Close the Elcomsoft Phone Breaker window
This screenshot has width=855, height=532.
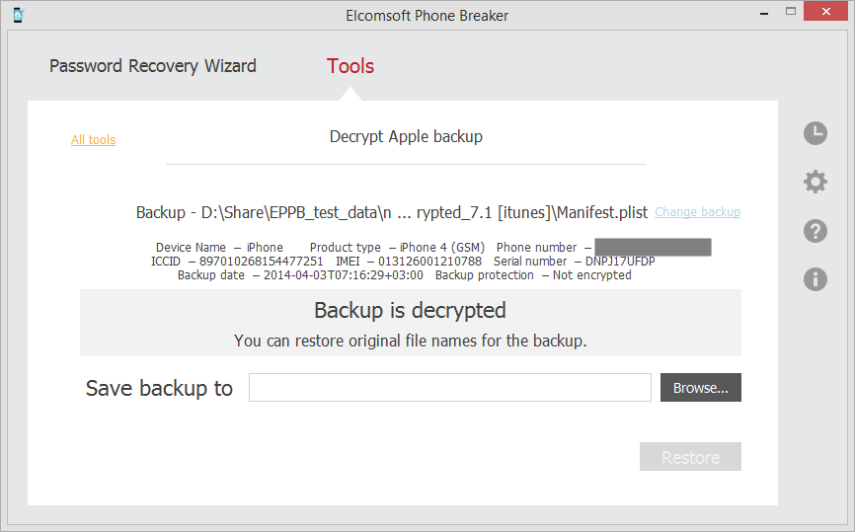[x=825, y=12]
